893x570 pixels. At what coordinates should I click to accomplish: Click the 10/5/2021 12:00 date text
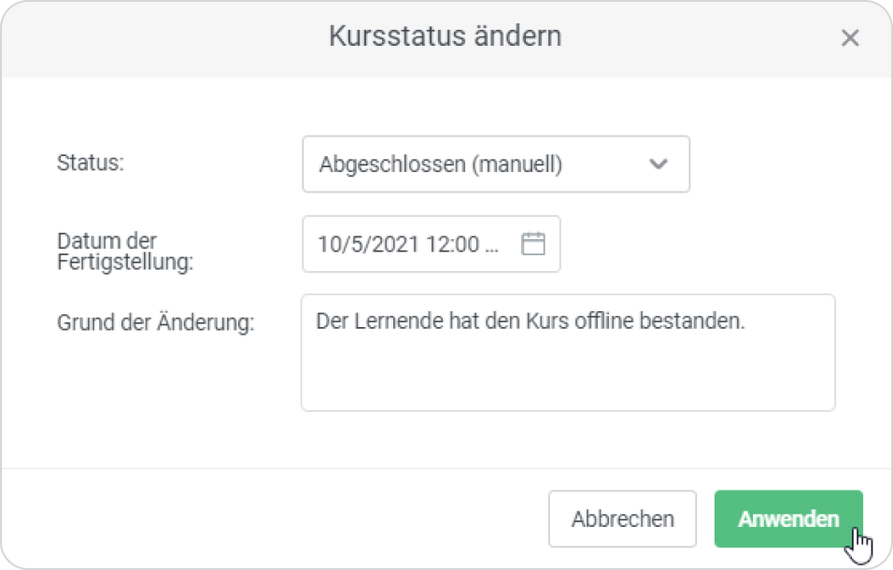click(398, 245)
